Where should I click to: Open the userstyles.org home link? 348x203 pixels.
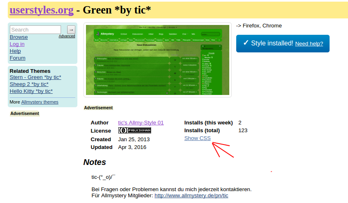click(41, 10)
